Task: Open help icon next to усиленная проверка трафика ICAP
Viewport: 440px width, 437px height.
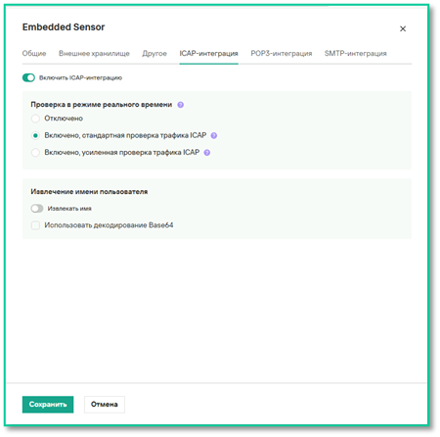Action: (207, 153)
